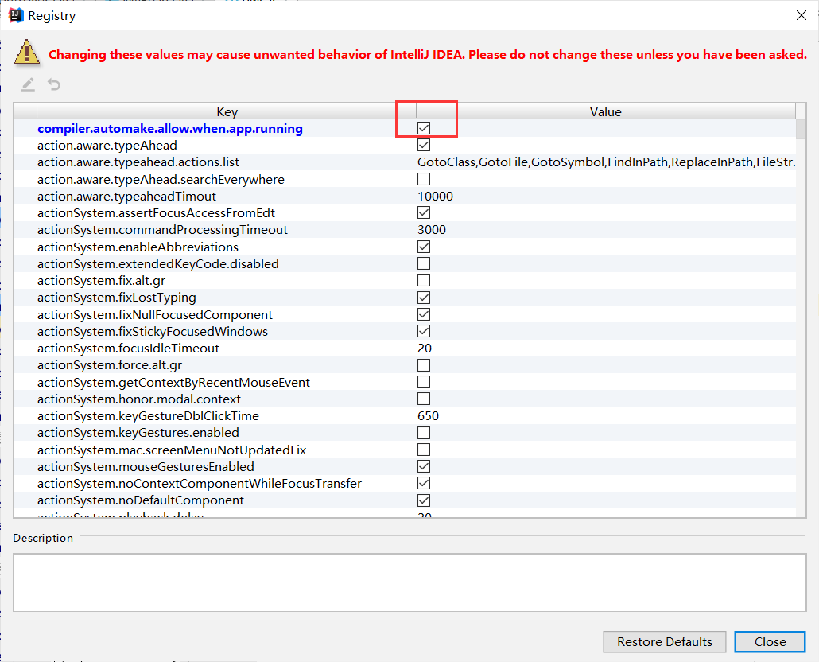
Task: Check actionSystem.mac.screenMenuNotUpdatedFix checkbox
Action: [x=424, y=450]
